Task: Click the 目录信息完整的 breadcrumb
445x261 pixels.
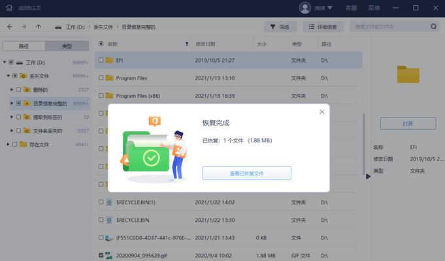Action: click(x=139, y=27)
